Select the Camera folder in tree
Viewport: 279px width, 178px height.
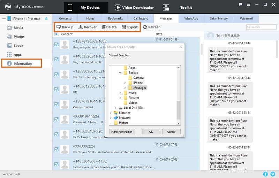pyautogui.click(x=136, y=78)
